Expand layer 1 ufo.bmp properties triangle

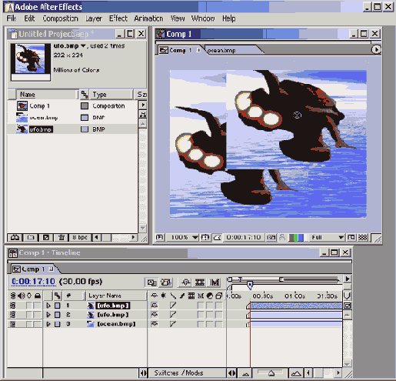[x=48, y=306]
